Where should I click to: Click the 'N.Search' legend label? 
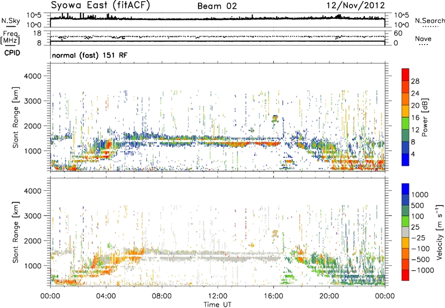pyautogui.click(x=430, y=21)
